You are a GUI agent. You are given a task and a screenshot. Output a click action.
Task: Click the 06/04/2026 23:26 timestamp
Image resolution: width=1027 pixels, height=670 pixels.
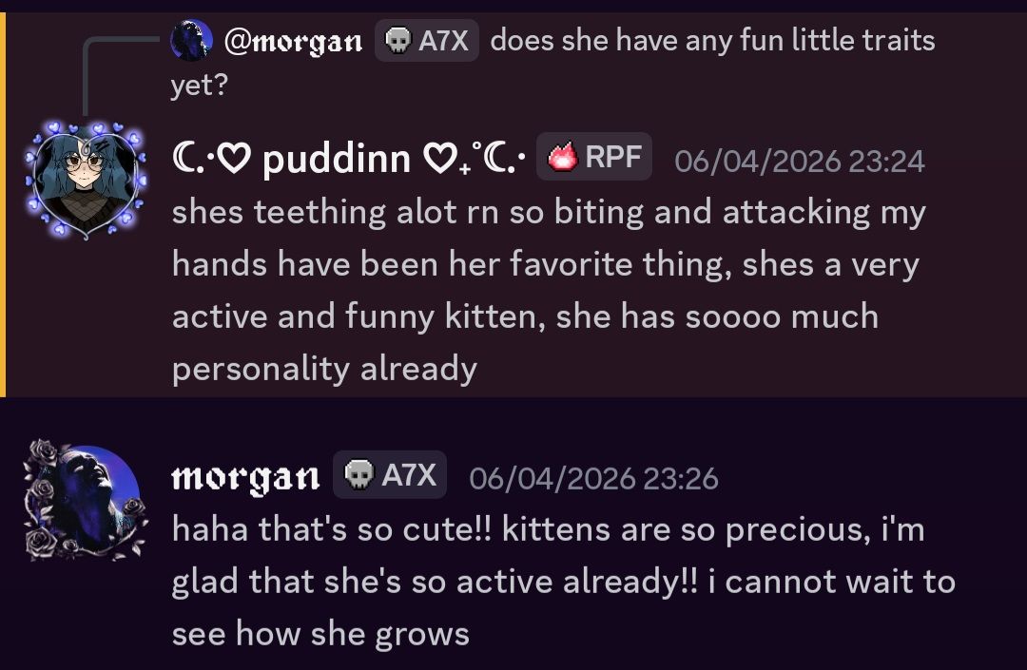click(x=593, y=478)
